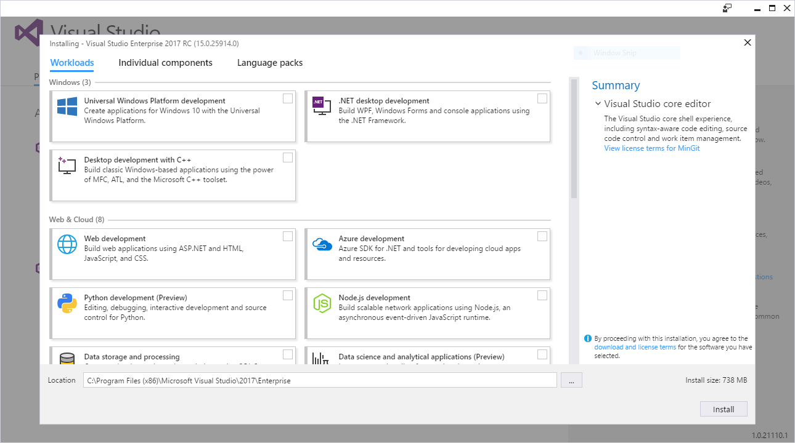Close the installer dialog with the X

(748, 42)
